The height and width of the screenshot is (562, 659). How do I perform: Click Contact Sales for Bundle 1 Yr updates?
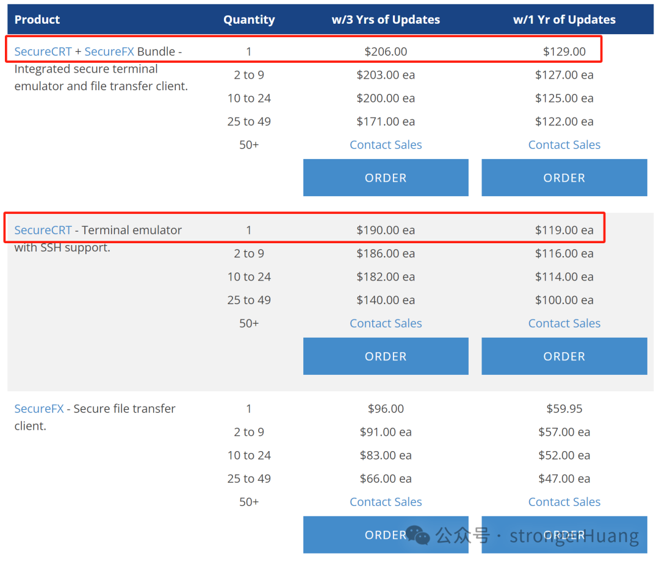click(x=564, y=145)
